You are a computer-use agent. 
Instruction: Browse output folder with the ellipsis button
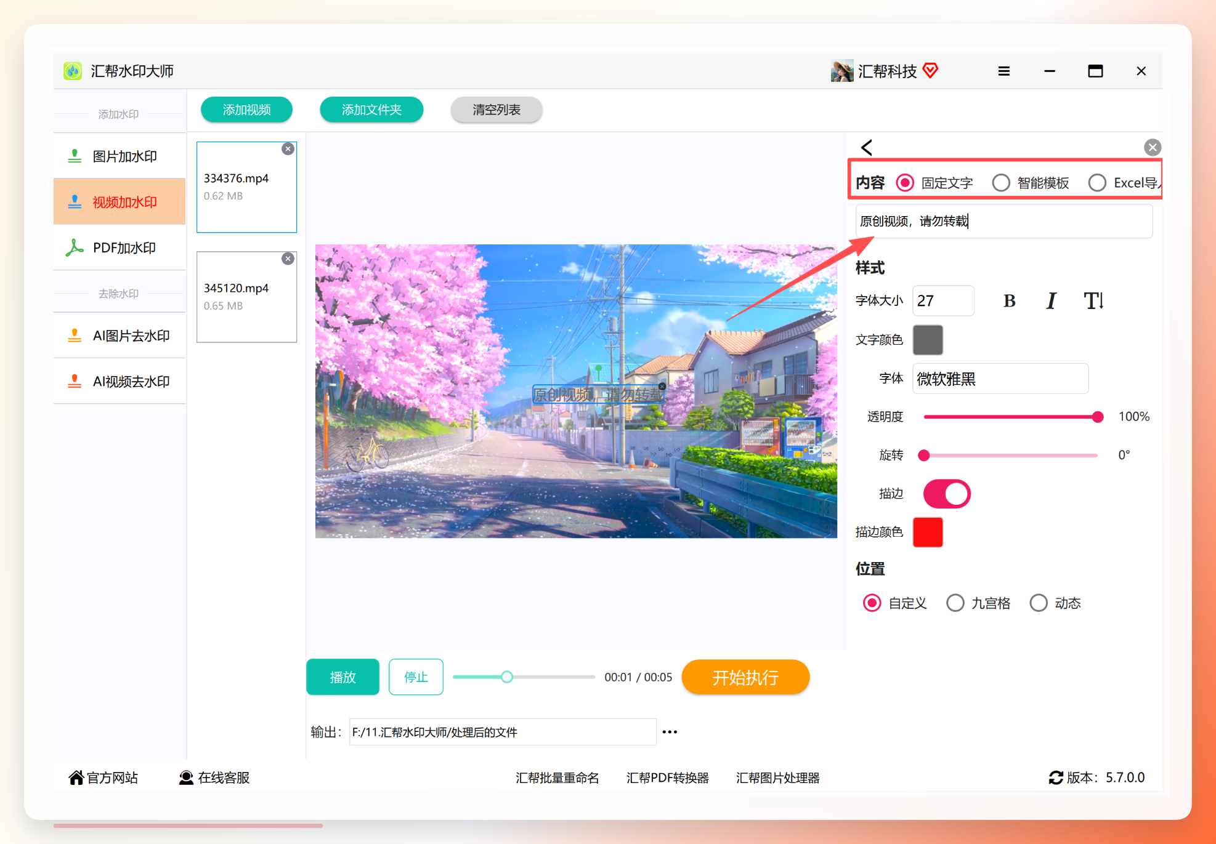click(670, 732)
